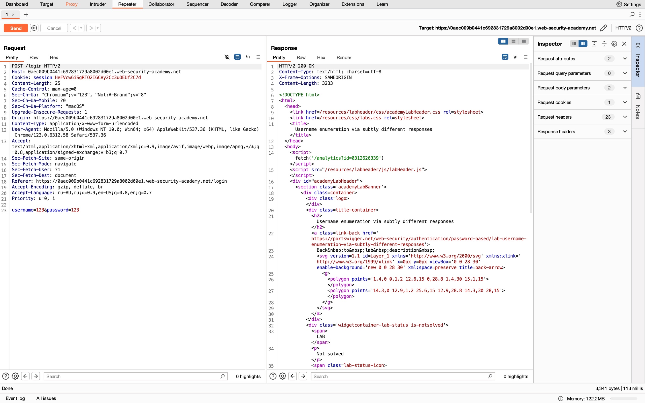Close Repeater tab 1
The height and width of the screenshot is (403, 645).
point(13,15)
